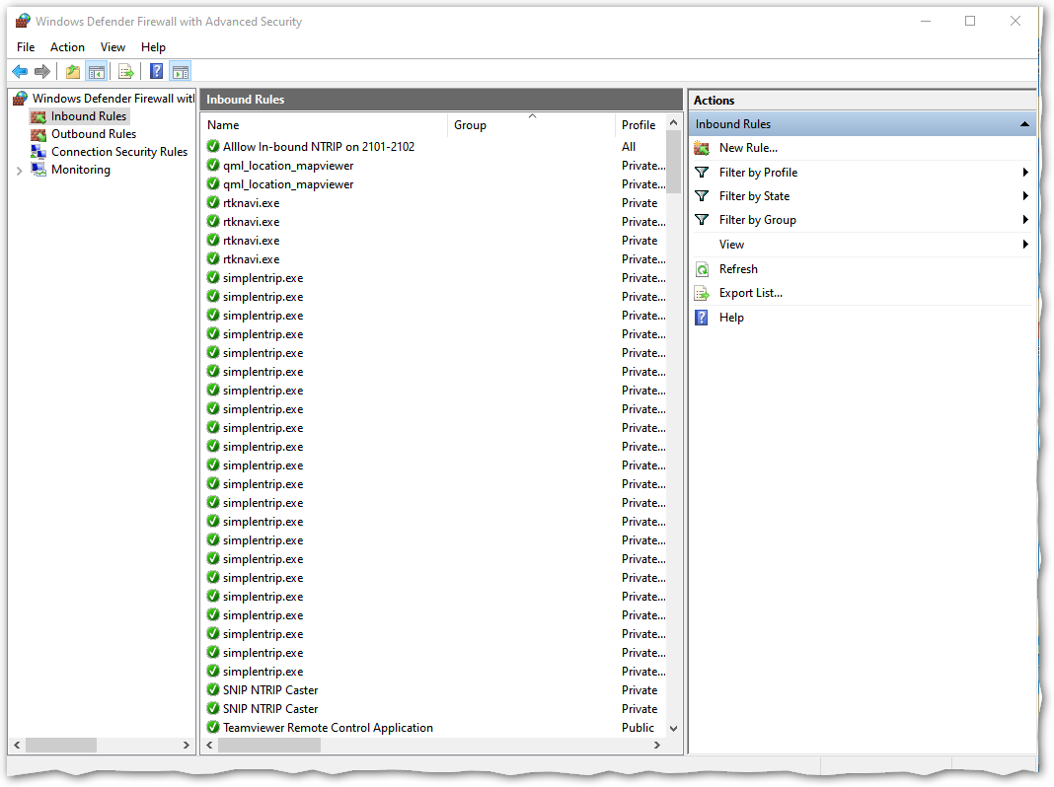Toggle the Show/Hide Console Tree icon
This screenshot has width=1054, height=787.
tap(97, 71)
